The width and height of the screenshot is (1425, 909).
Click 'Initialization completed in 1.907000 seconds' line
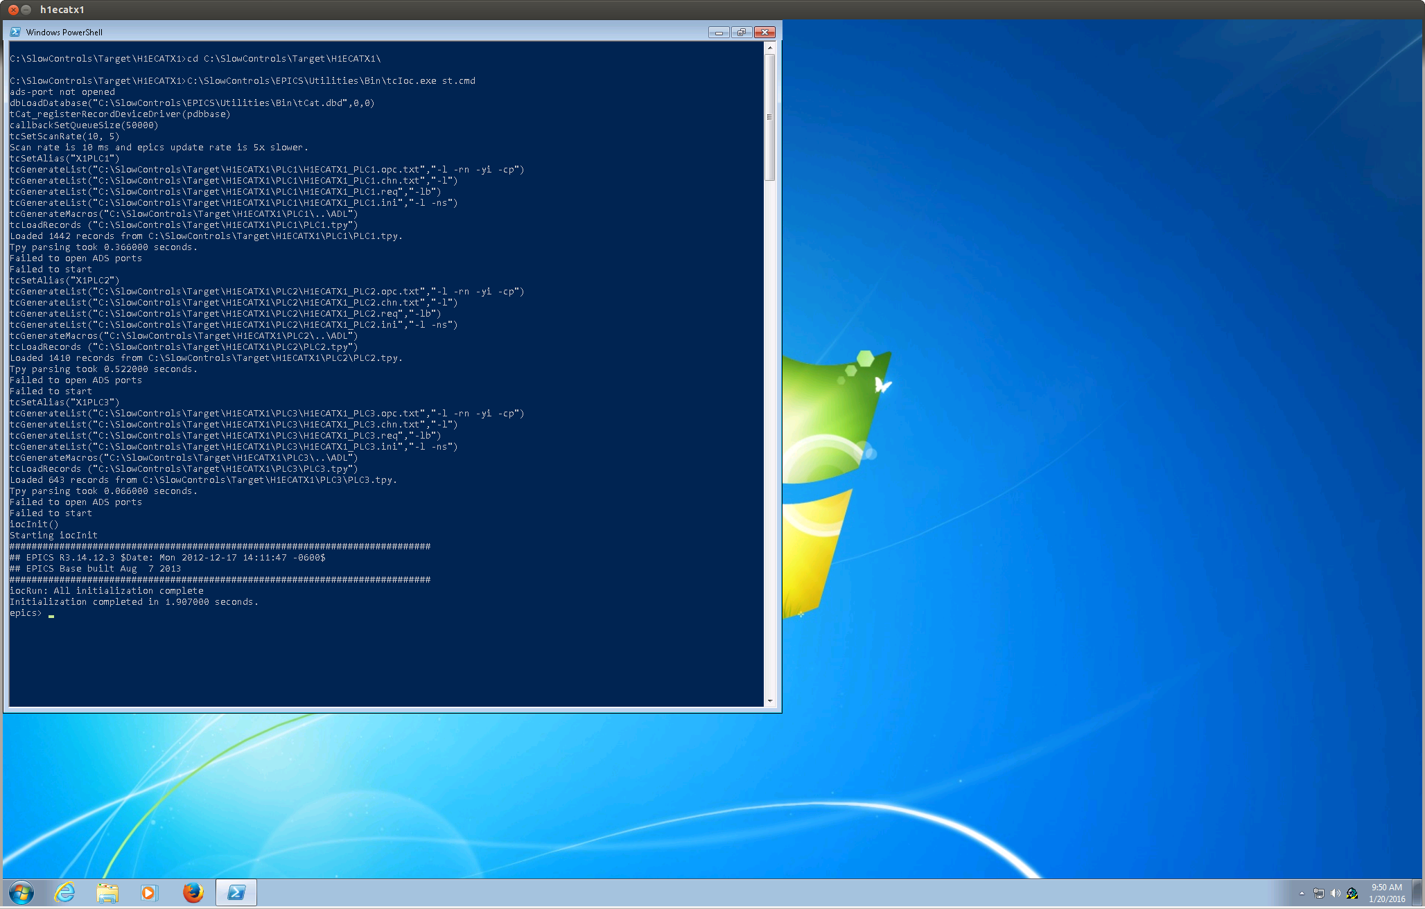point(134,602)
